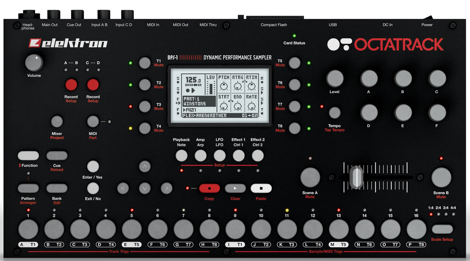Activate trig key 15 (O T7)
Screen dimensions: 470x261
[390, 229]
